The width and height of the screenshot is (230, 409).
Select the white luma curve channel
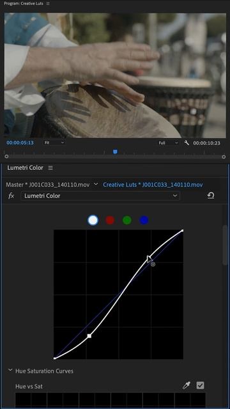coord(93,220)
